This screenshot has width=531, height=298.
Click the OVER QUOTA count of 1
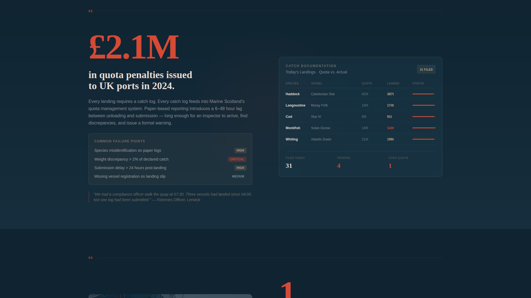390,166
